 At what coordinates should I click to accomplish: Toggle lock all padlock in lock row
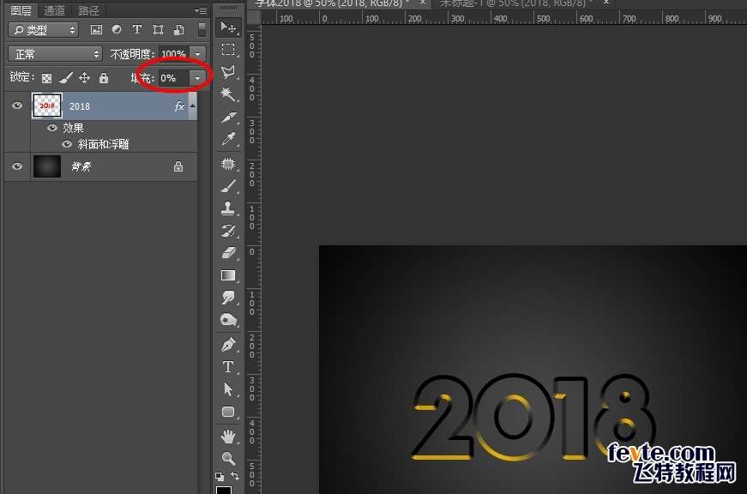104,78
